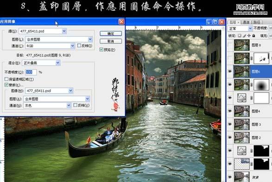Click 不透明度(O) opacity field showing 100
The height and width of the screenshot is (182, 272).
click(x=31, y=72)
